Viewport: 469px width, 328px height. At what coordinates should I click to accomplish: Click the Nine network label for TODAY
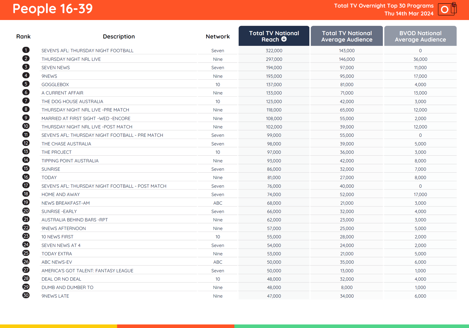coord(217,177)
